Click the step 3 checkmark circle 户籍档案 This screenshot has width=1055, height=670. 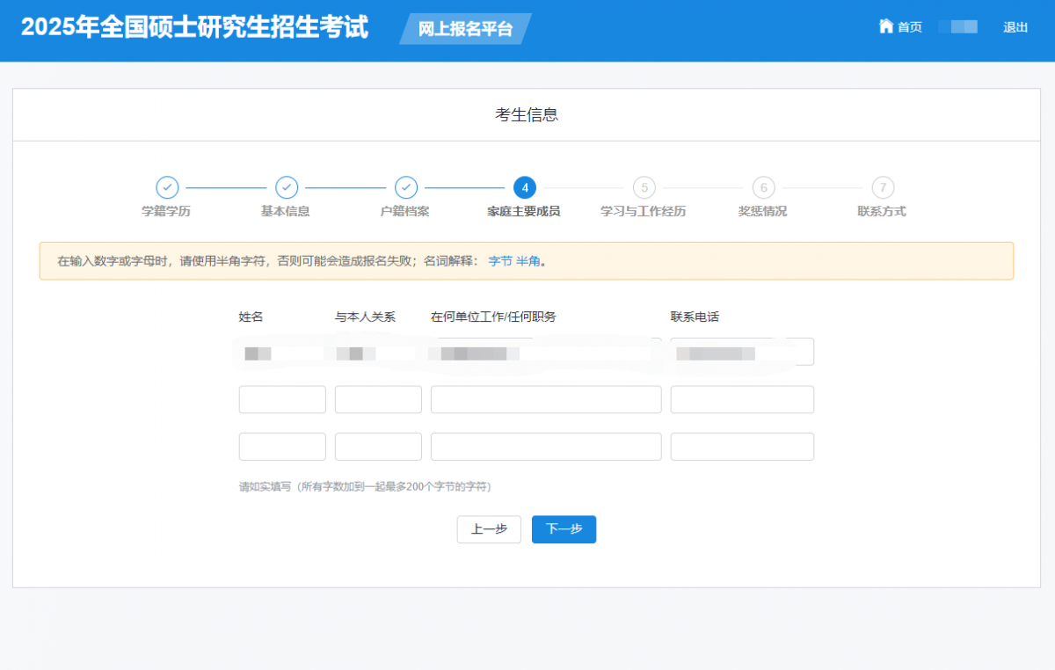[x=405, y=187]
